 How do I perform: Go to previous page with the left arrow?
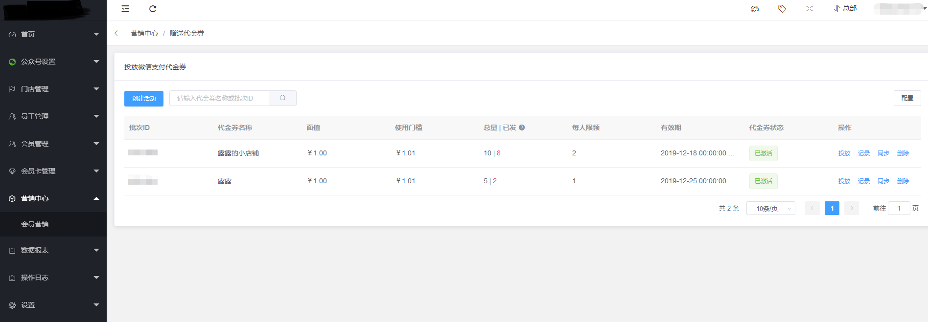(812, 208)
